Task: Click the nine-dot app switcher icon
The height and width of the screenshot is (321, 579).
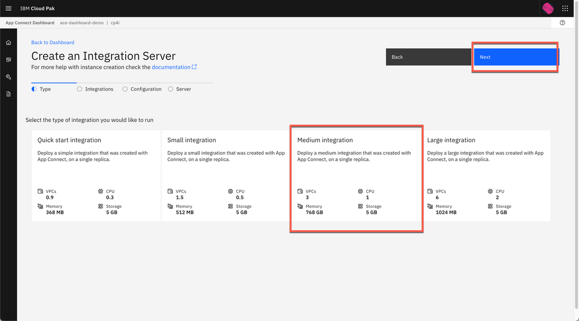Action: point(564,8)
